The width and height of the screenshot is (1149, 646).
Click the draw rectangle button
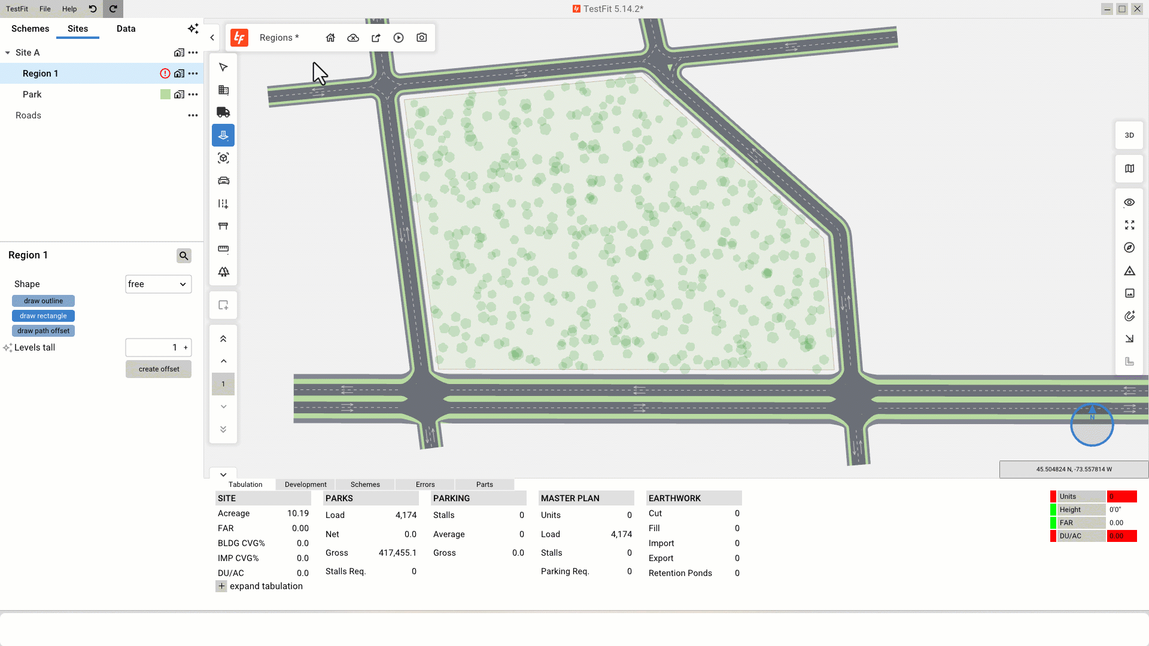coord(43,316)
